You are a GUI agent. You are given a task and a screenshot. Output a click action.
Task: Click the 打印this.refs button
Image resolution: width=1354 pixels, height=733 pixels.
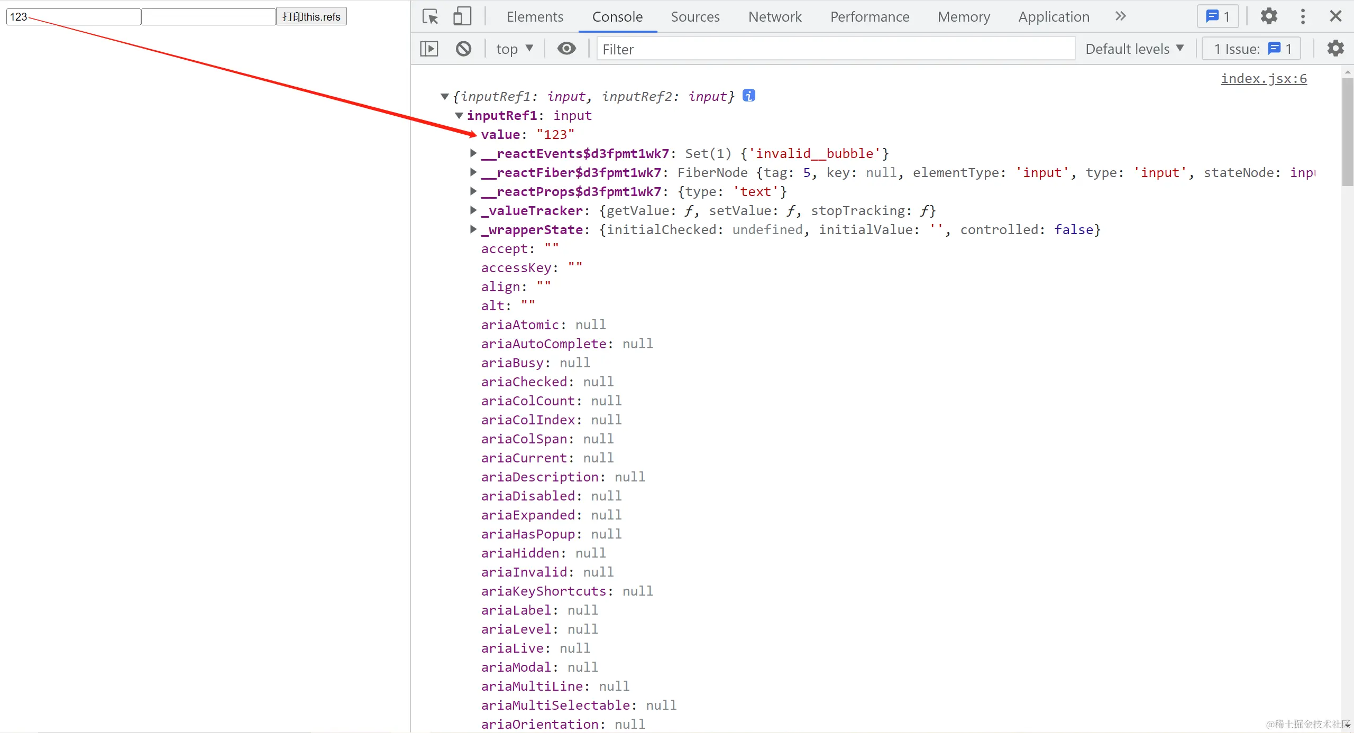(x=311, y=16)
